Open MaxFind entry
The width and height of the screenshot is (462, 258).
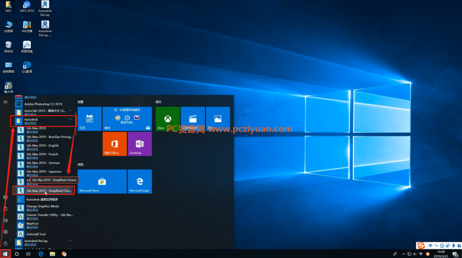[x=45, y=225]
